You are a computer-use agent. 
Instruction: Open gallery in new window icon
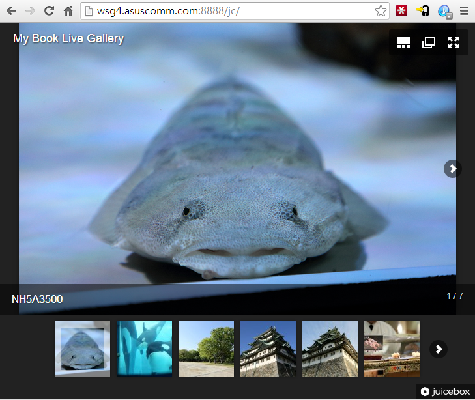[x=428, y=43]
